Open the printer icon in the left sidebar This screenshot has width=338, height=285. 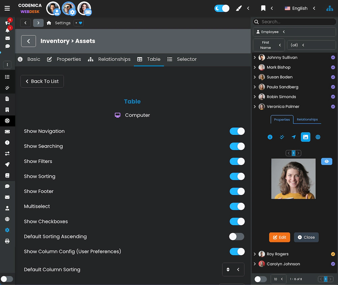click(7, 241)
